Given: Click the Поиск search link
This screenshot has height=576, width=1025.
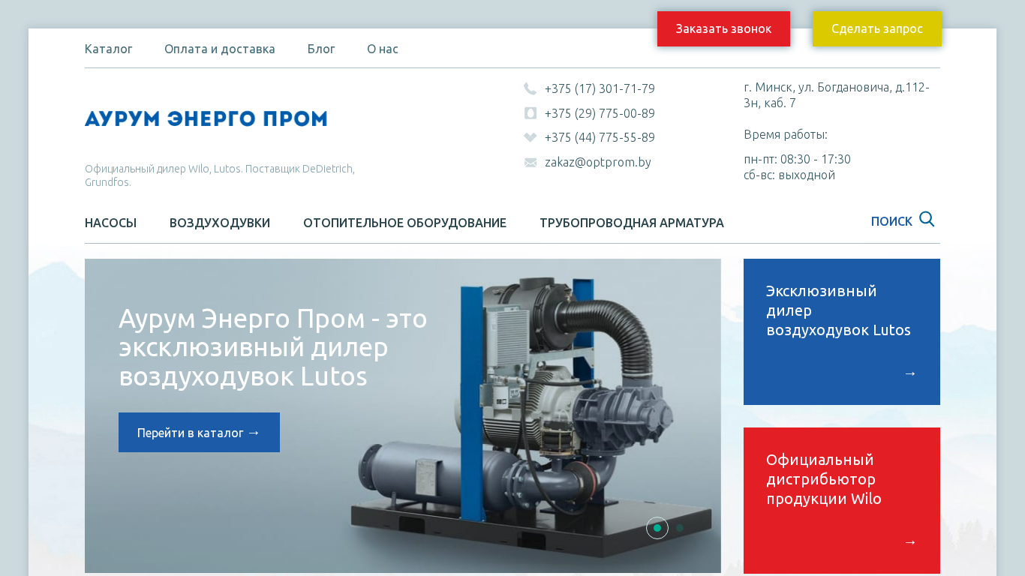Looking at the screenshot, I should pos(891,221).
